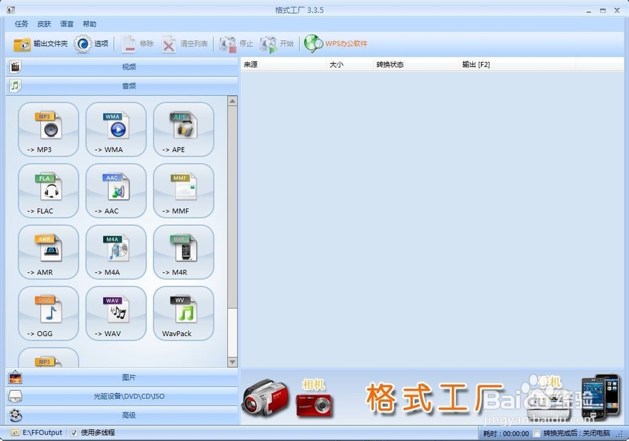Click the camcorder device icon
This screenshot has height=441, width=629.
[x=265, y=398]
